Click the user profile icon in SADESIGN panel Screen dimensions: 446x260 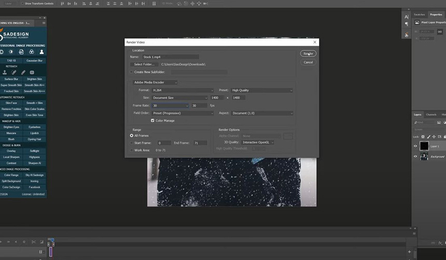coord(41,52)
